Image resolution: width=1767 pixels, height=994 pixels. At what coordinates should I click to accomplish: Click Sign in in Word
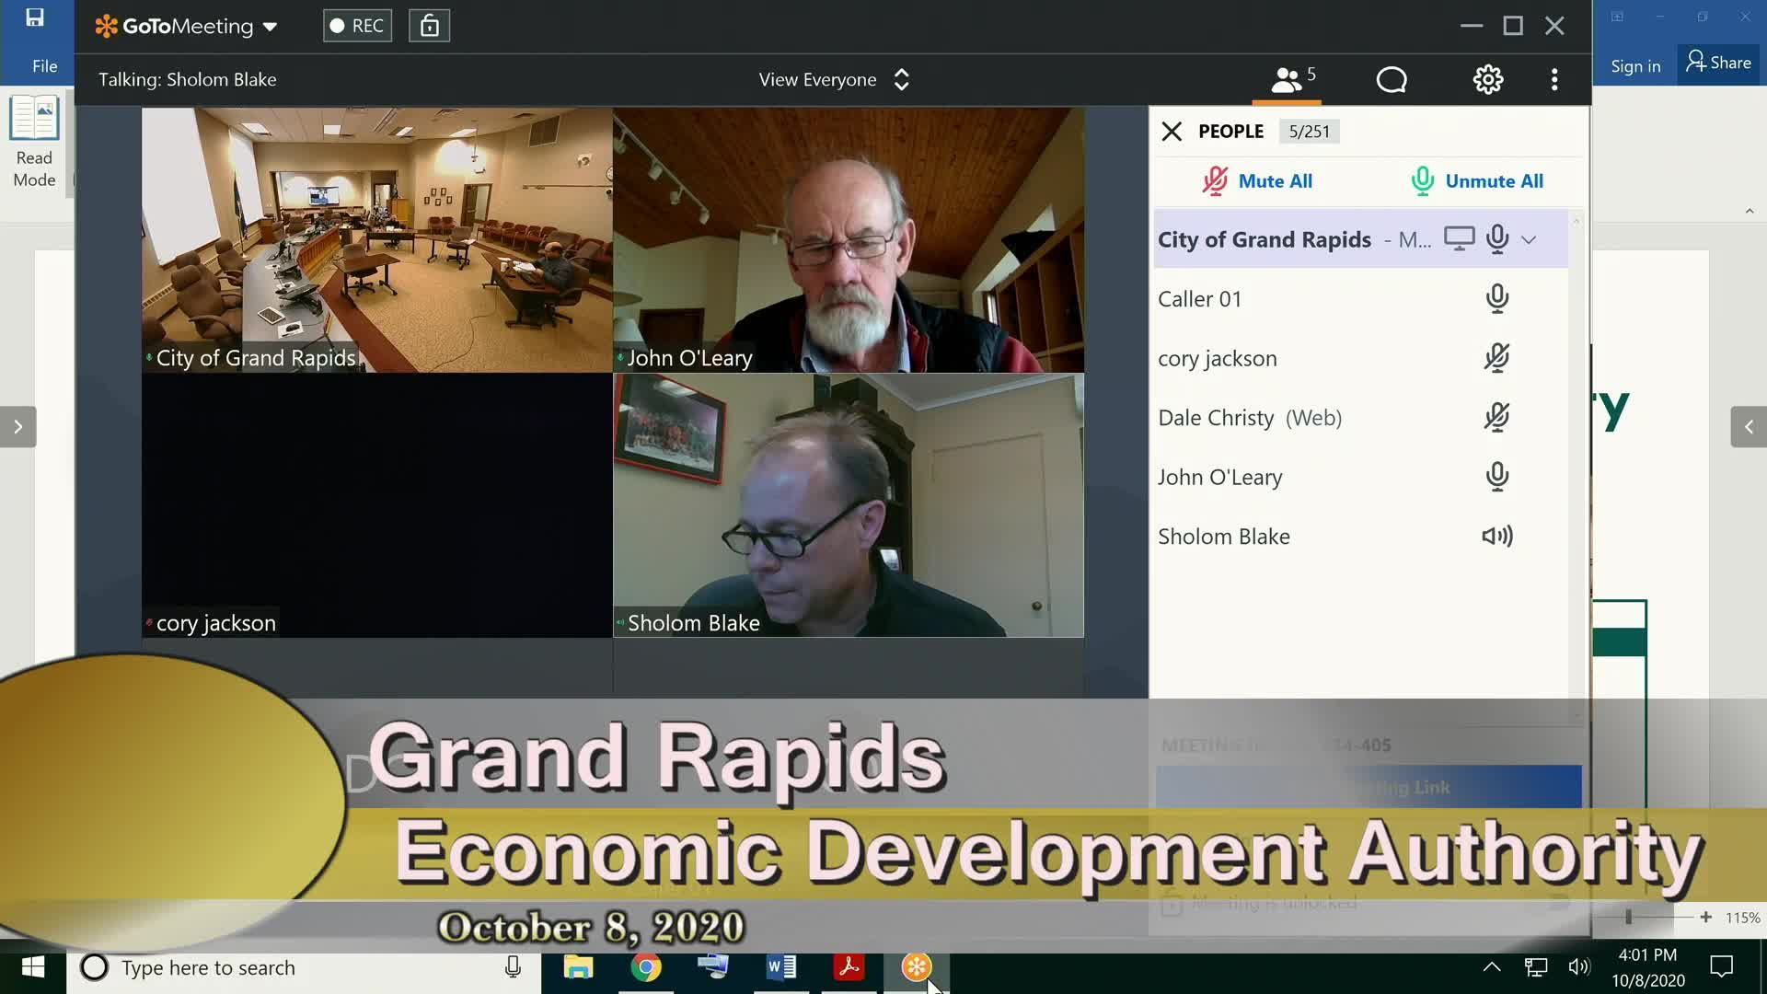[1635, 66]
